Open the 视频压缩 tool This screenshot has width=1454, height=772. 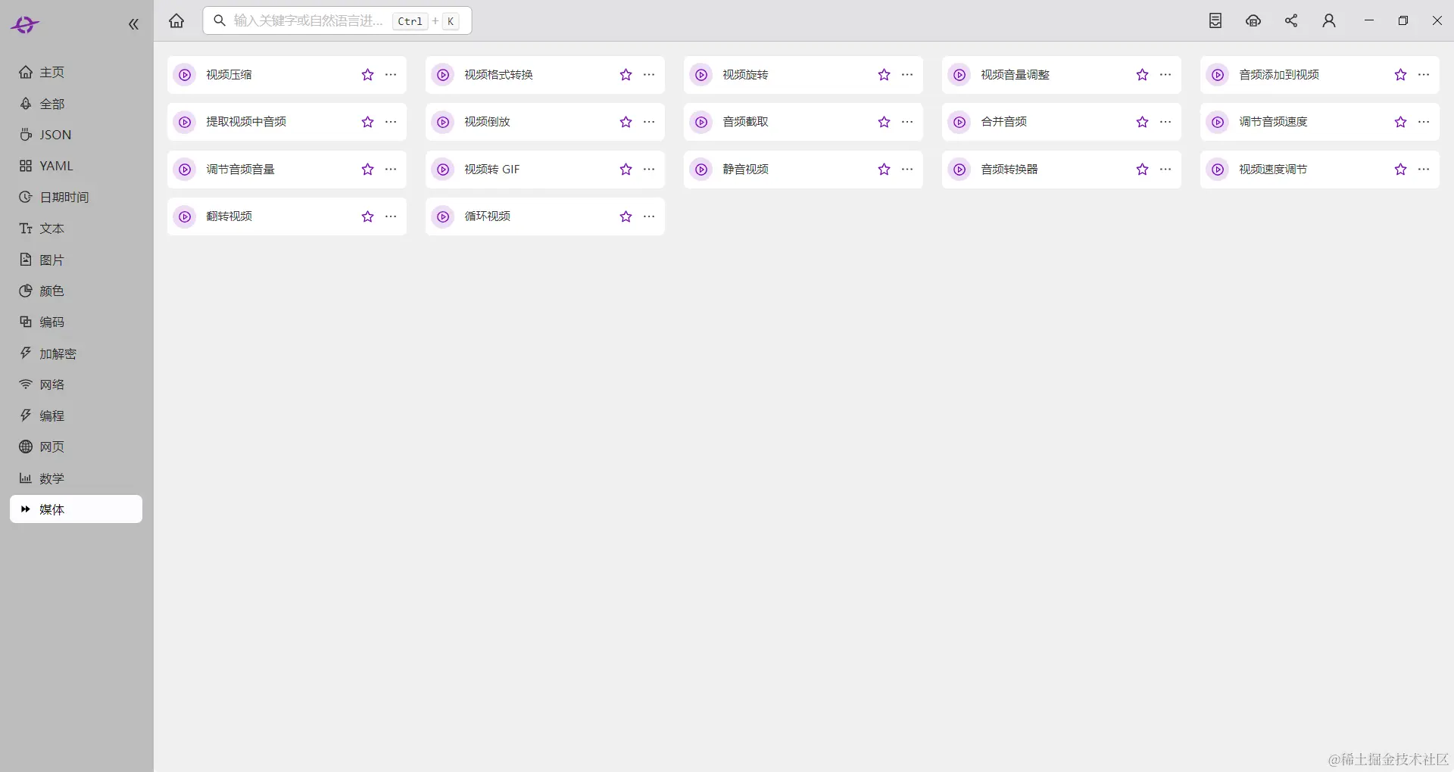pos(286,75)
